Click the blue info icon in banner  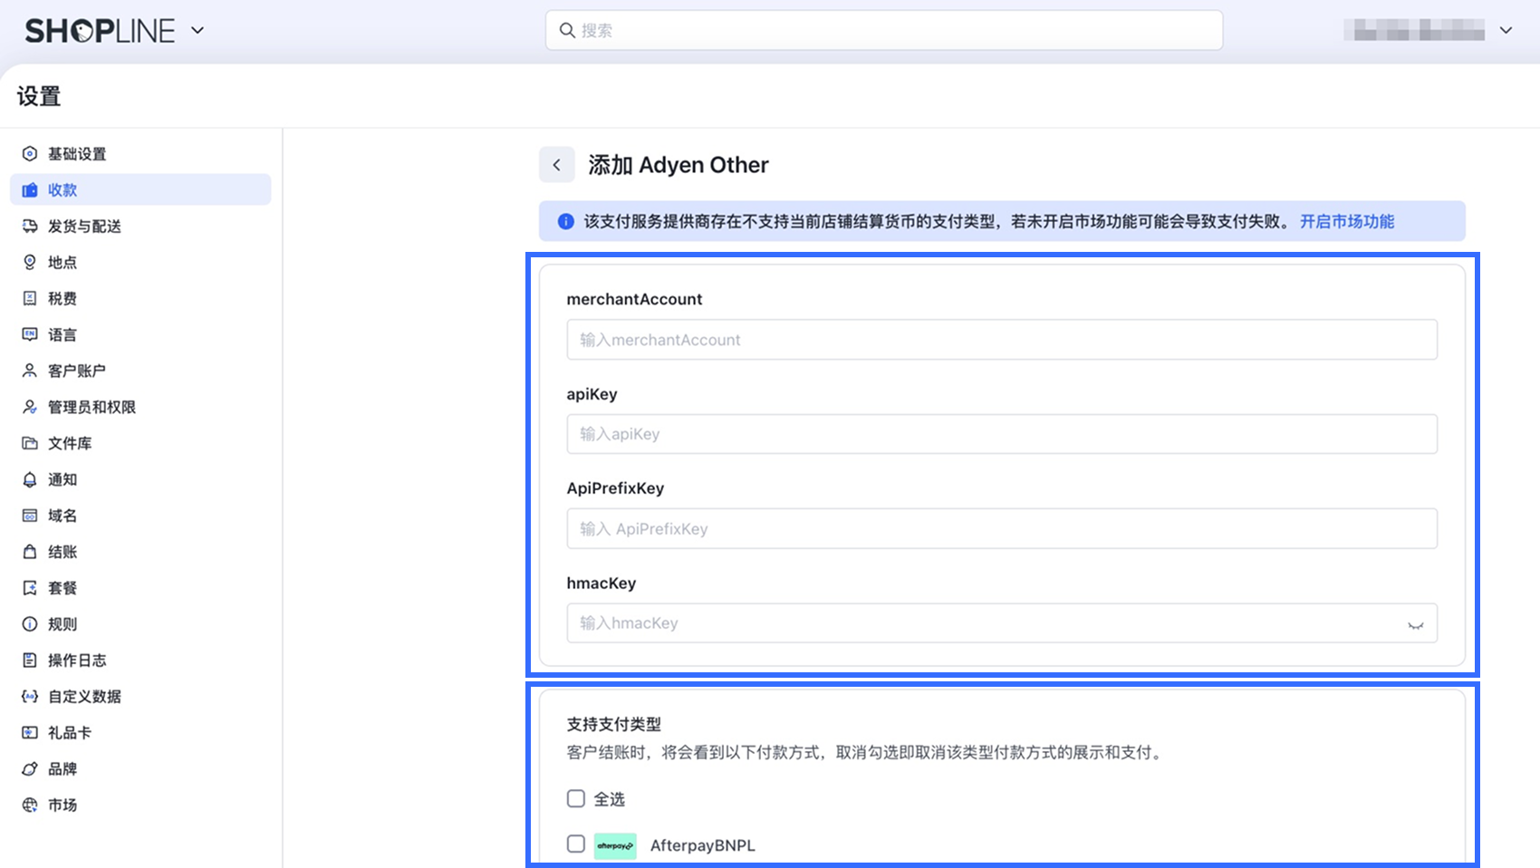tap(566, 222)
